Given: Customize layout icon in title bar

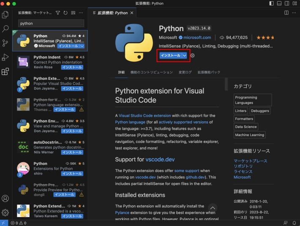Looking at the screenshot, I should click(295, 3).
